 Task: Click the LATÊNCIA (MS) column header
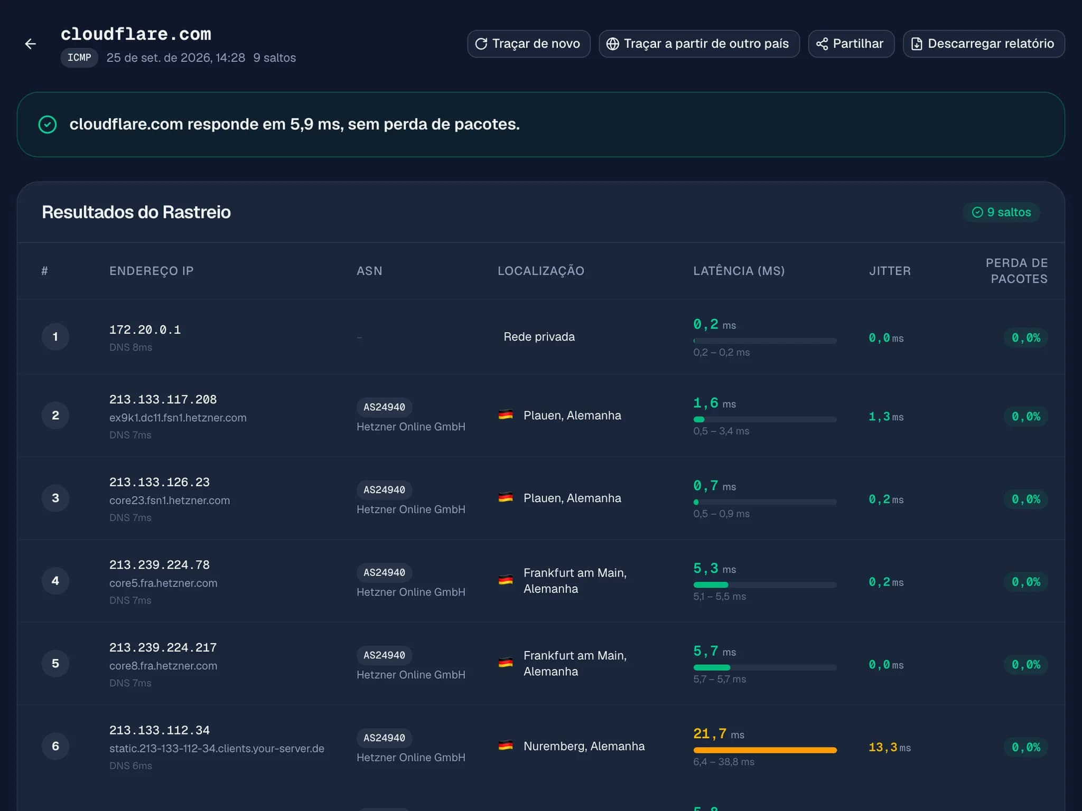pos(739,271)
